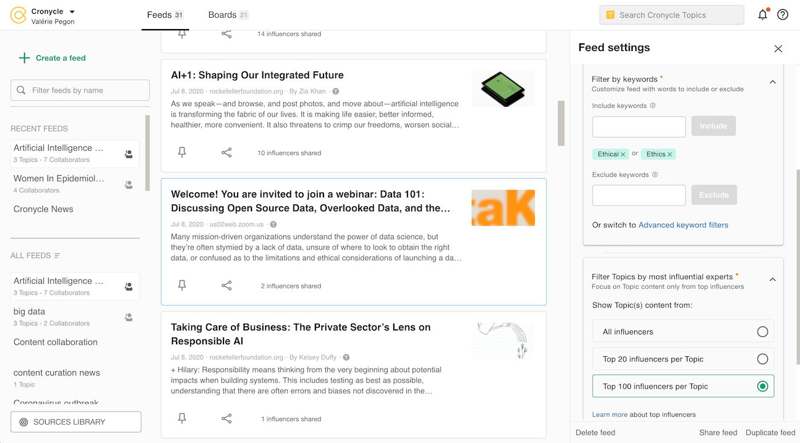Open the notifications bell icon
The height and width of the screenshot is (443, 800).
[762, 15]
